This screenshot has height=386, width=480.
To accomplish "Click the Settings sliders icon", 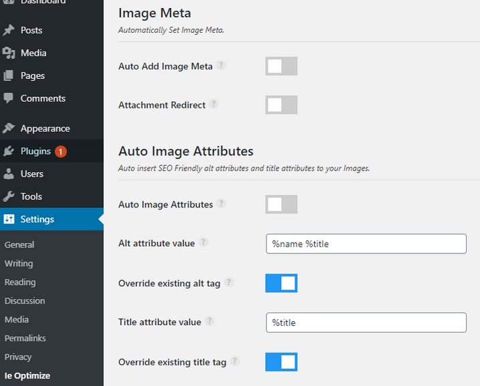I will (9, 219).
